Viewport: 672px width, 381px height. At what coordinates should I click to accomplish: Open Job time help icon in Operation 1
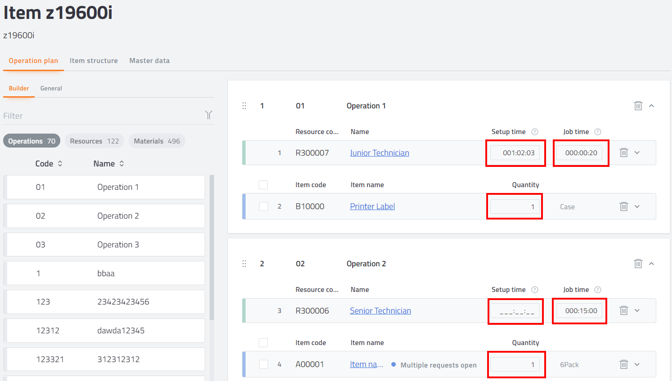598,132
